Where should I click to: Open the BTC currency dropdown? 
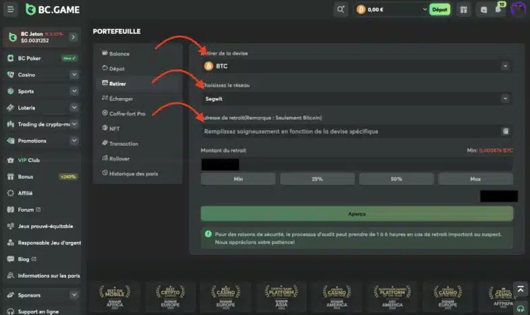356,66
